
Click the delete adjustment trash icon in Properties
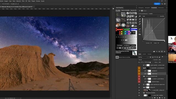point(164,51)
